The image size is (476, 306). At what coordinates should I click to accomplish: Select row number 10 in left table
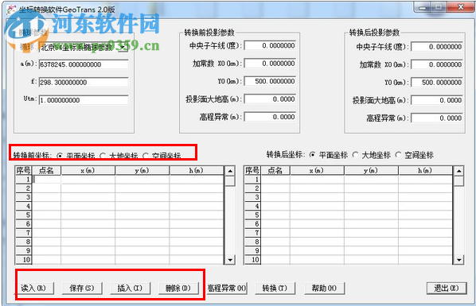tap(24, 260)
